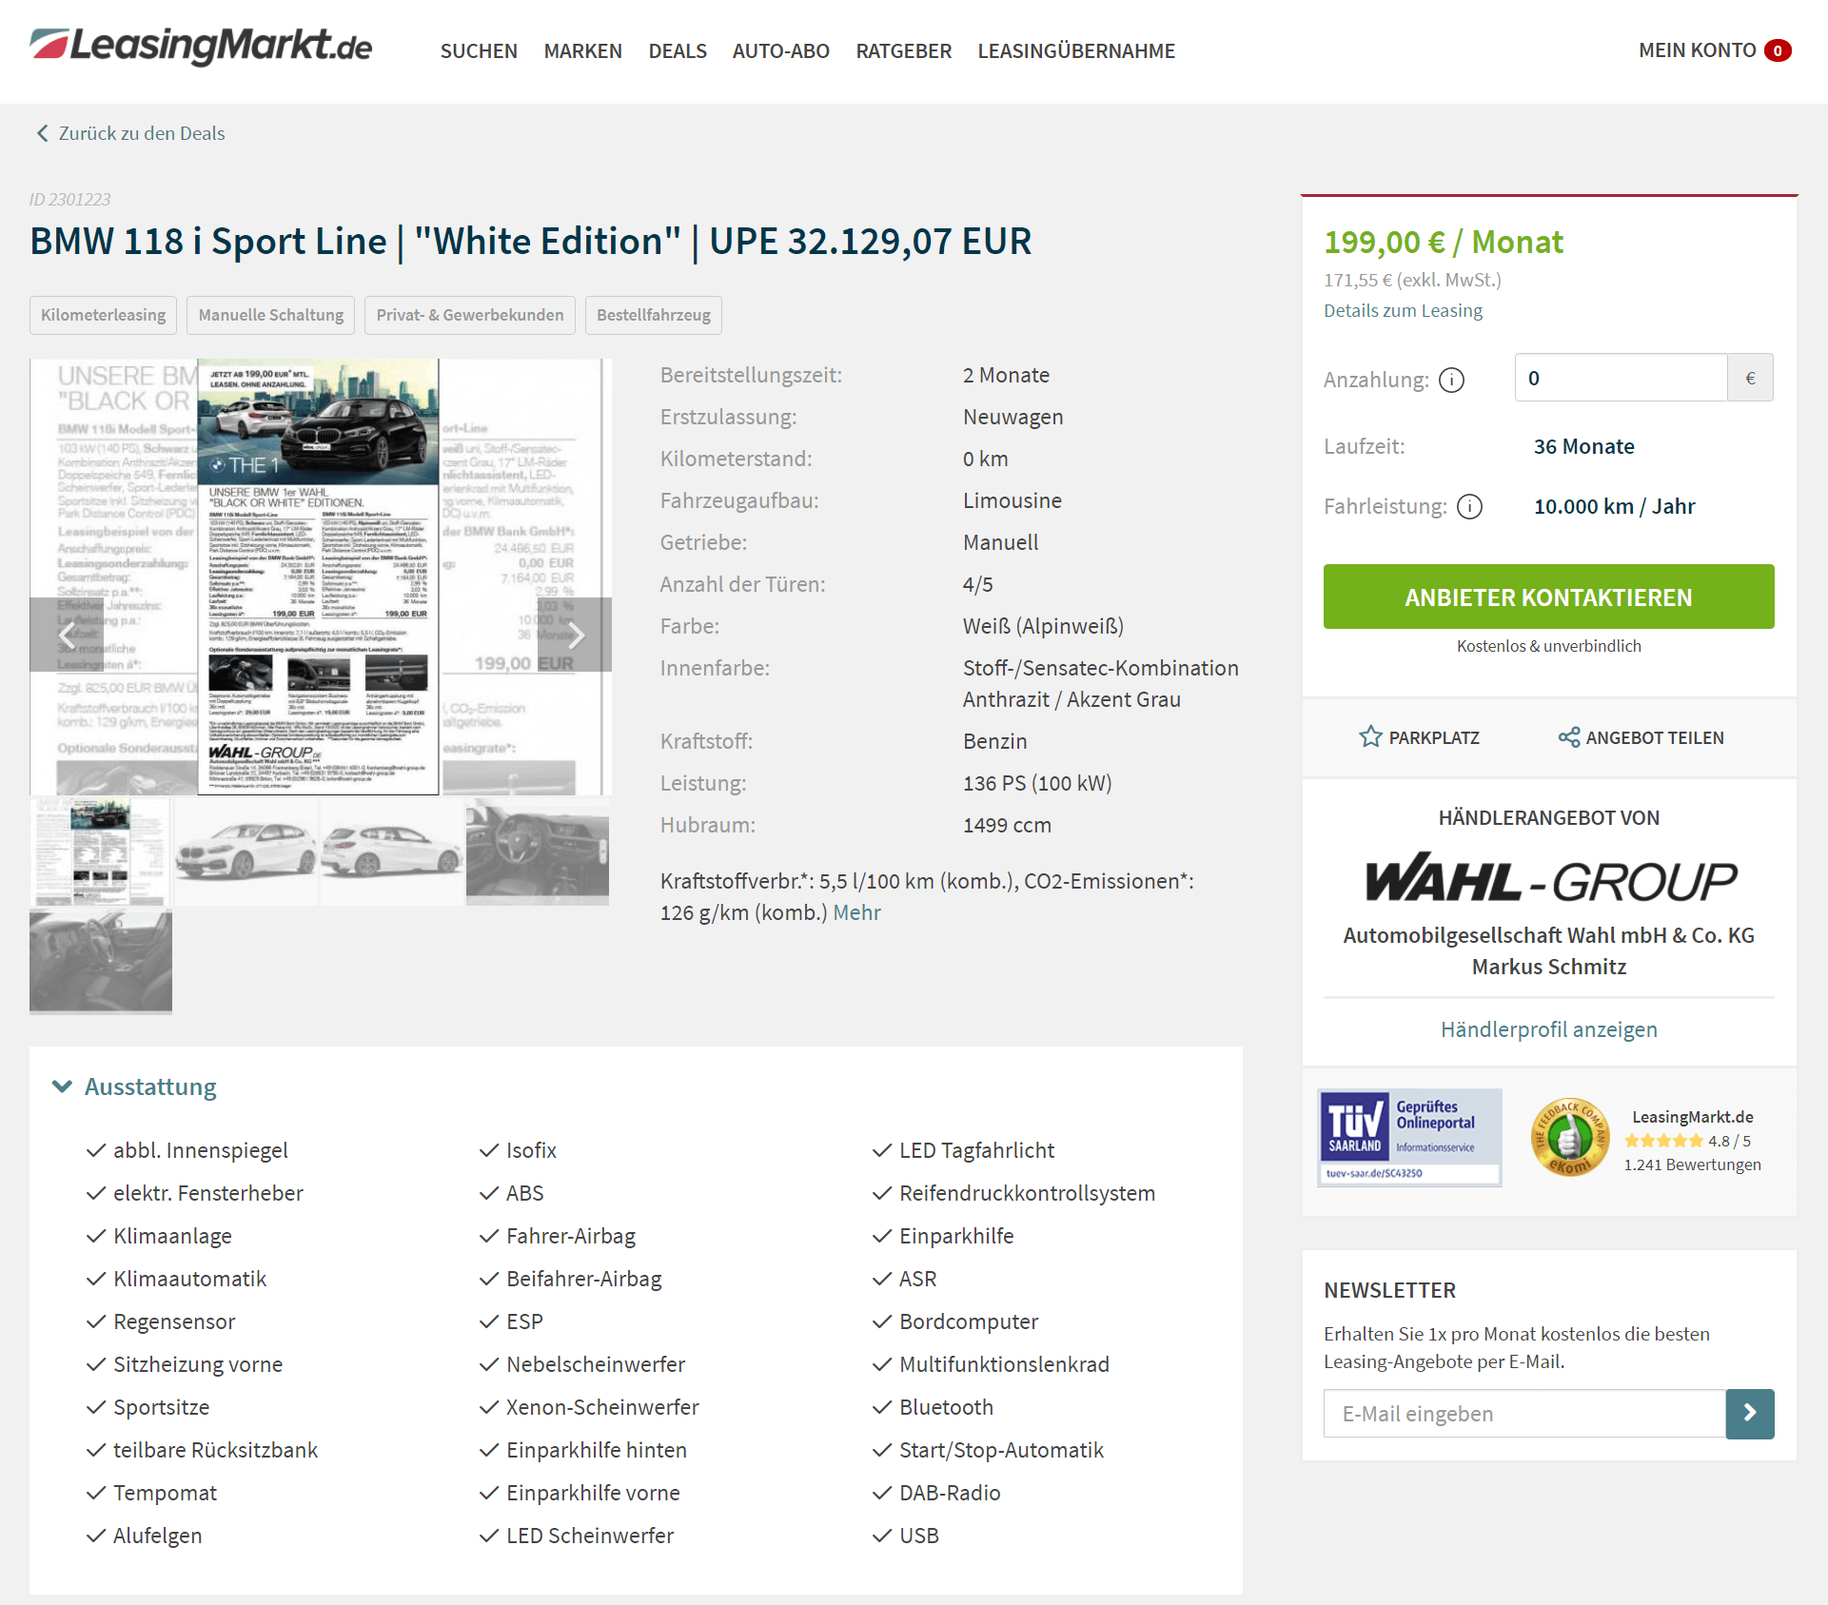1828x1605 pixels.
Task: Click the Angebot teilen share icon
Action: (x=1569, y=737)
